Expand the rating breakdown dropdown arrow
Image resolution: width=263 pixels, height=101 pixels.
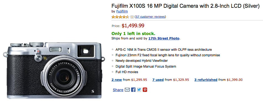pyautogui.click(x=132, y=17)
